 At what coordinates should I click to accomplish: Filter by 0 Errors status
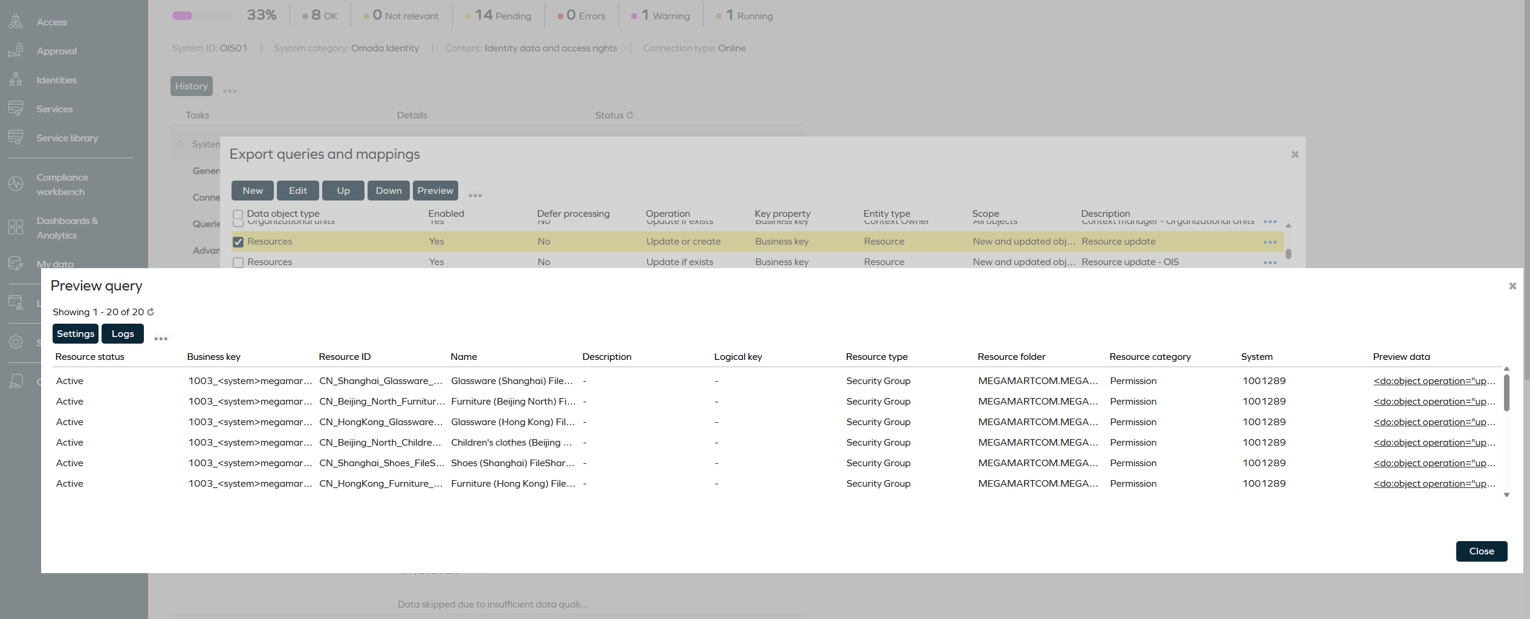581,15
